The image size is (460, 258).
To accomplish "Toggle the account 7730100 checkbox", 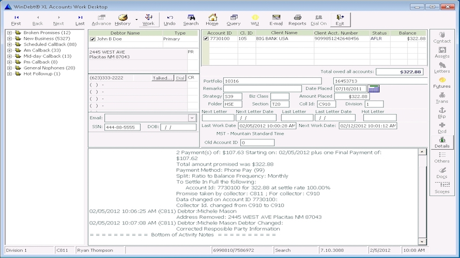I will [206, 39].
